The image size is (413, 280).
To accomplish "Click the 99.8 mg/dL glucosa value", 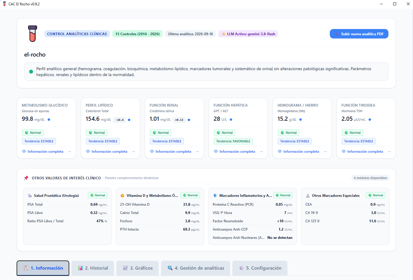I will 33,119.
